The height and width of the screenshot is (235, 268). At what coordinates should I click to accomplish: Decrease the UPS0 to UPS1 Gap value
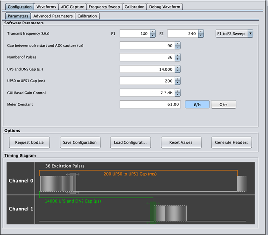coord(178,83)
